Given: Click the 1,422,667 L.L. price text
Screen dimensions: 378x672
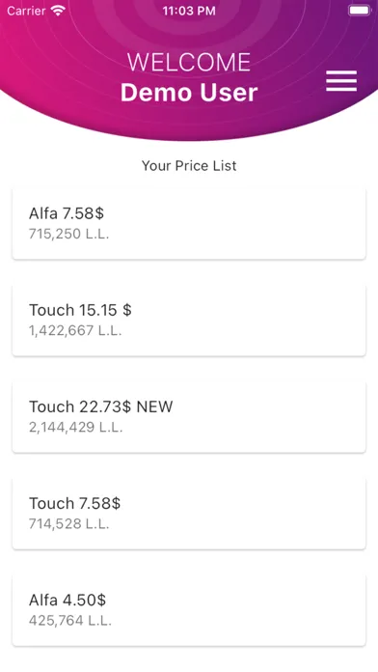Looking at the screenshot, I should tap(75, 331).
